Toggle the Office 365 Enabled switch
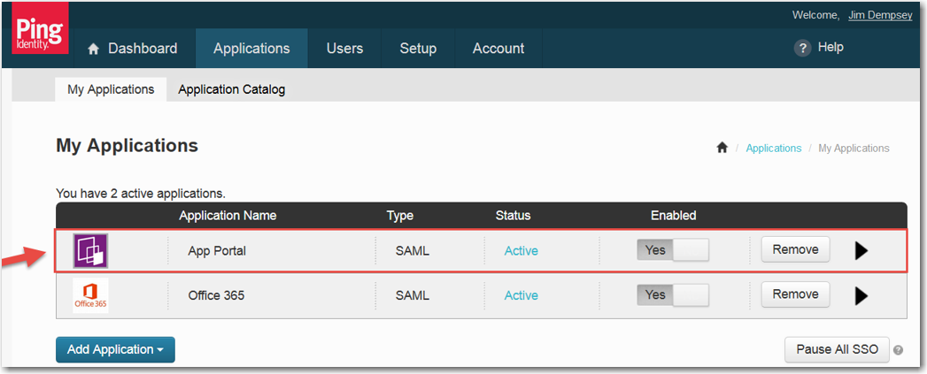This screenshot has height=374, width=927. pos(673,294)
